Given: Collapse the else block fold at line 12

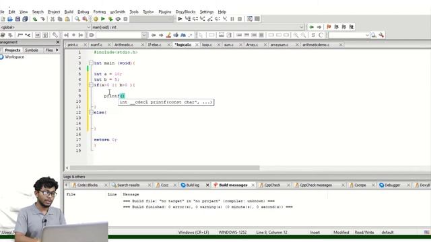Looking at the screenshot, I should (x=91, y=112).
